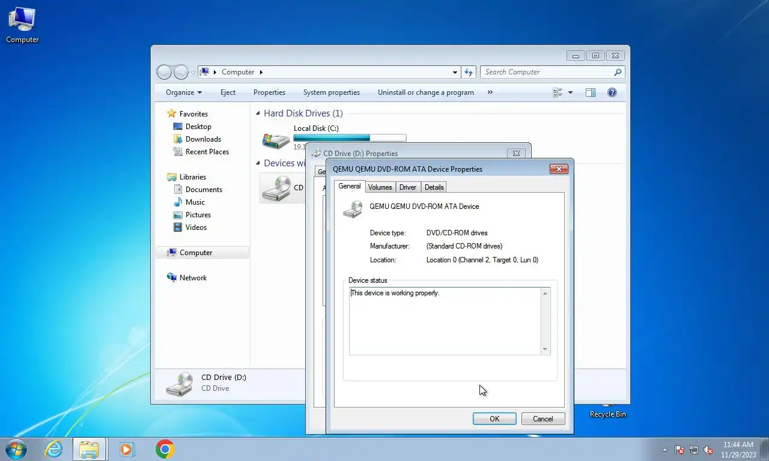Show more toolbar commands chevron
This screenshot has width=769, height=461.
490,92
